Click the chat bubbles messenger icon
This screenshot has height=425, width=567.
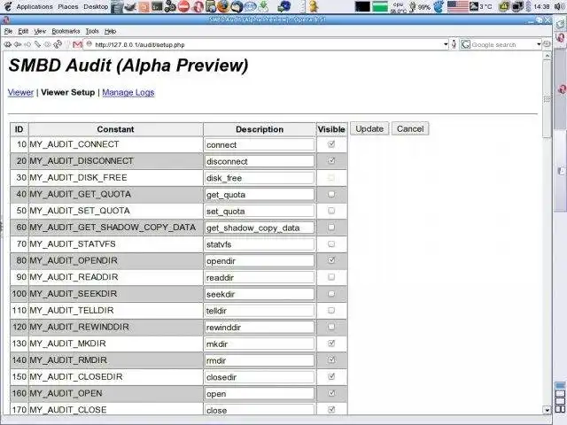pos(250,6)
